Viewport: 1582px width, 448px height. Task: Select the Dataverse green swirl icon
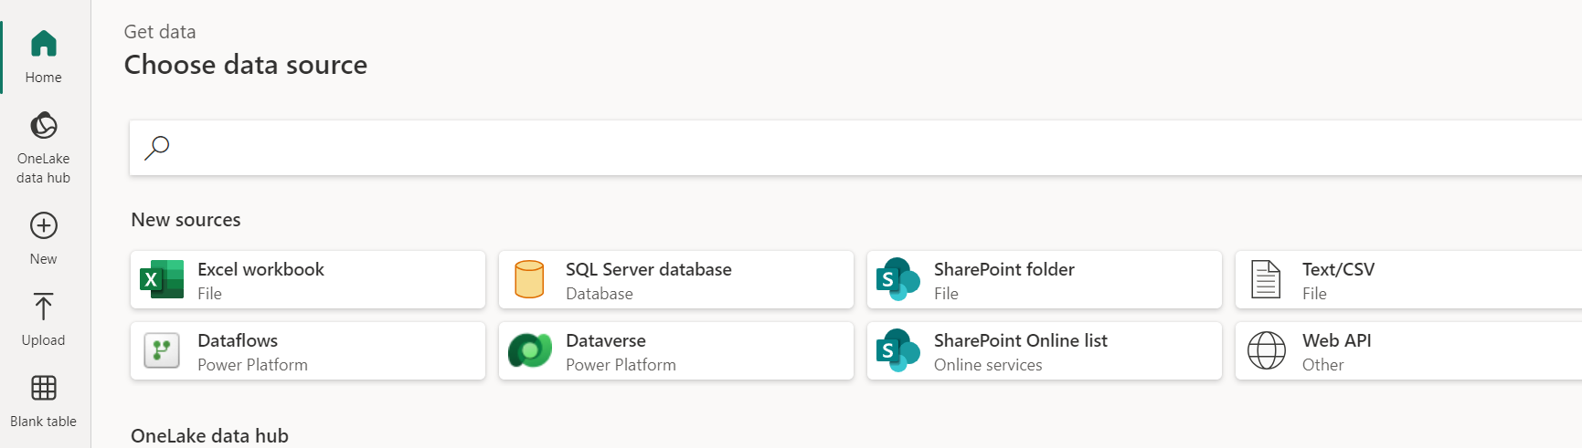click(x=530, y=350)
